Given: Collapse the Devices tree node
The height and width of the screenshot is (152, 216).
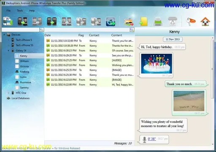Looking at the screenshot, I should [4, 35].
